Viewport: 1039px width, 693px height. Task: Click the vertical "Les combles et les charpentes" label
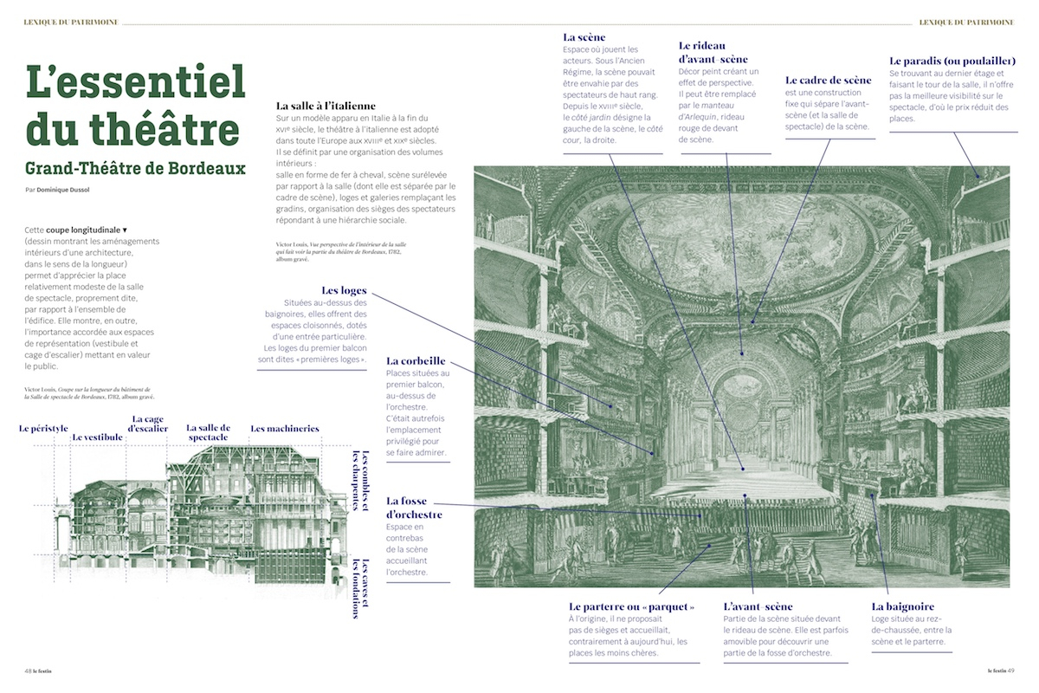pos(360,479)
